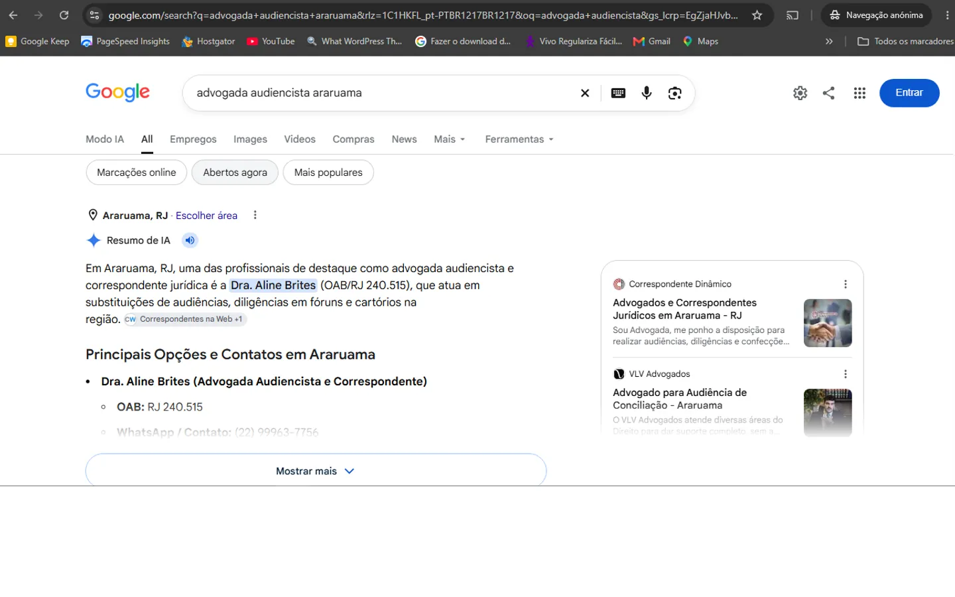Open the YouTube bookmark
The width and height of the screenshot is (955, 597).
click(x=271, y=41)
